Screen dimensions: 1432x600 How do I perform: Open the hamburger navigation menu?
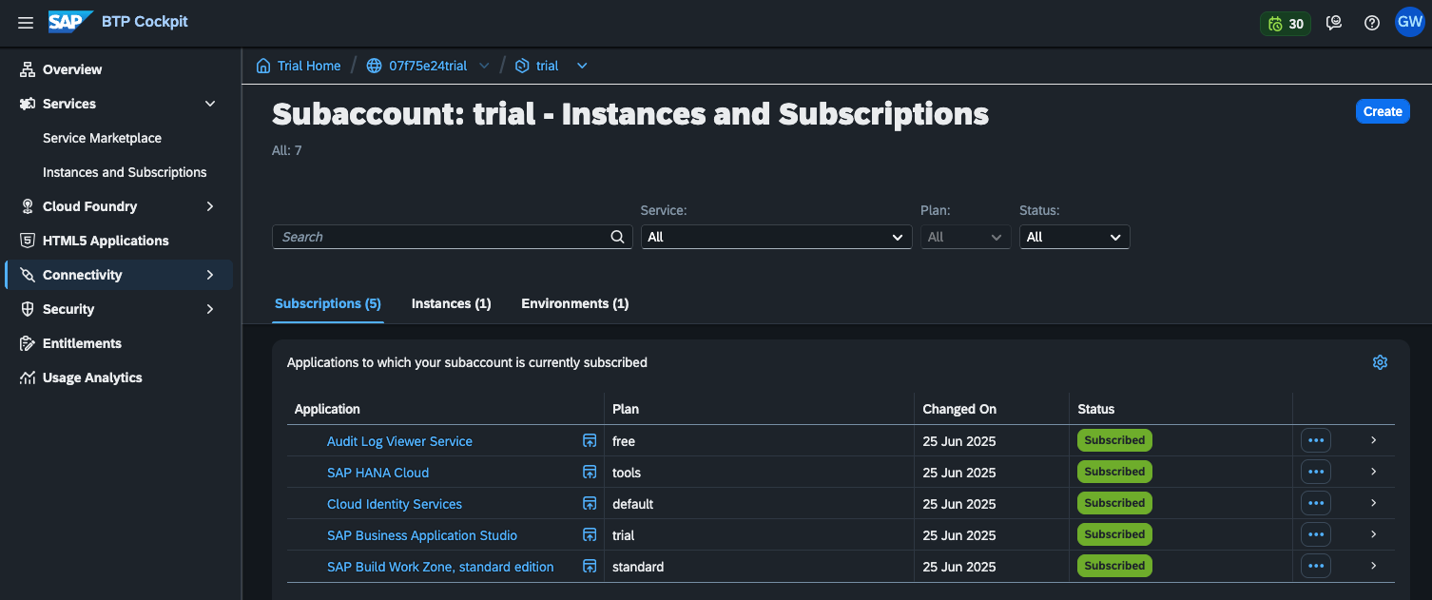pyautogui.click(x=26, y=23)
